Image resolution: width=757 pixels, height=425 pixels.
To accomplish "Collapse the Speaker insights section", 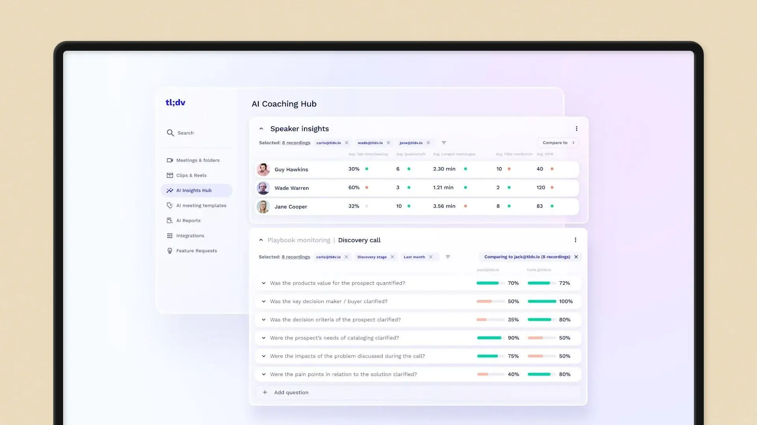I will coord(261,129).
